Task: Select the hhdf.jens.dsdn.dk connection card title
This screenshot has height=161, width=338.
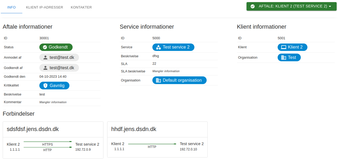Action: 134,129
